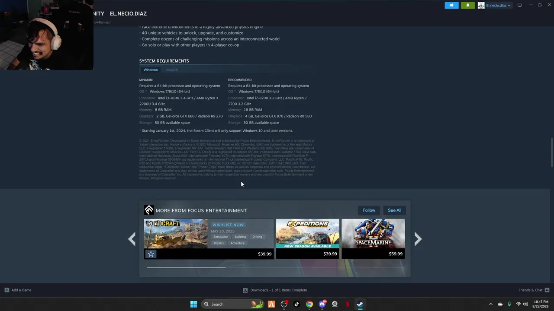
Task: Open TikTok from the taskbar
Action: coord(296,304)
